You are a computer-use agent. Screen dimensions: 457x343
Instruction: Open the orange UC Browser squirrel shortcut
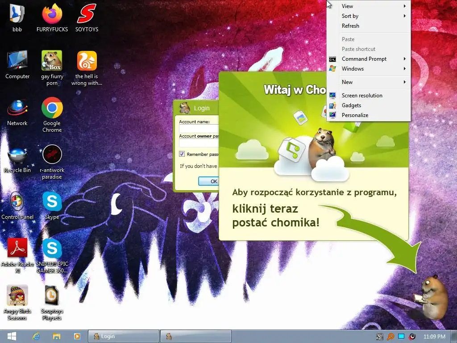point(87,68)
